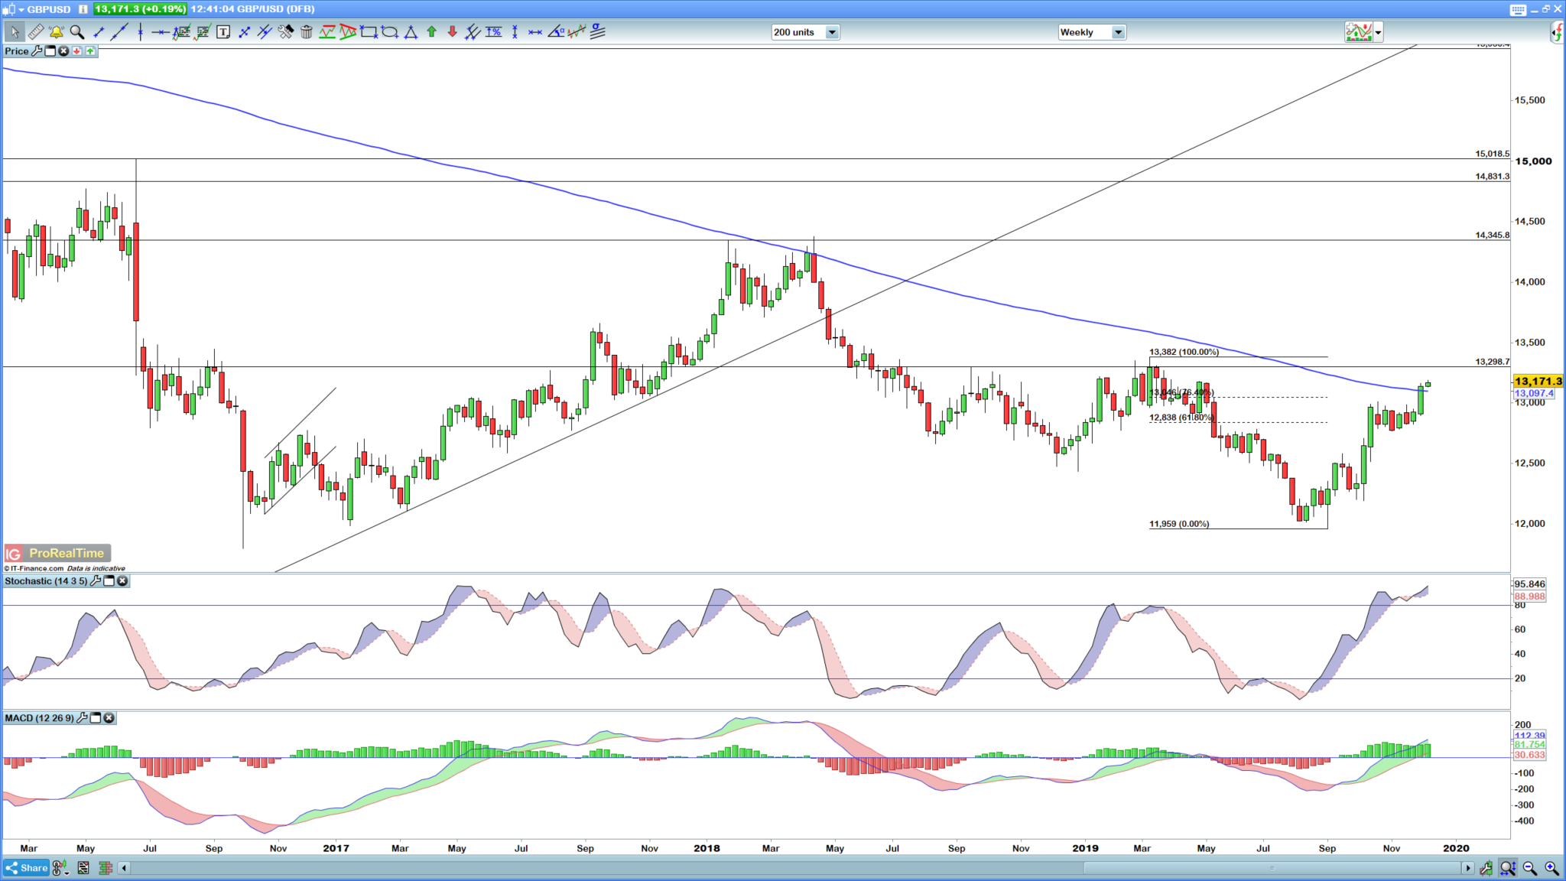Image resolution: width=1566 pixels, height=881 pixels.
Task: Select the triangle pattern wedge tool
Action: pos(348,32)
